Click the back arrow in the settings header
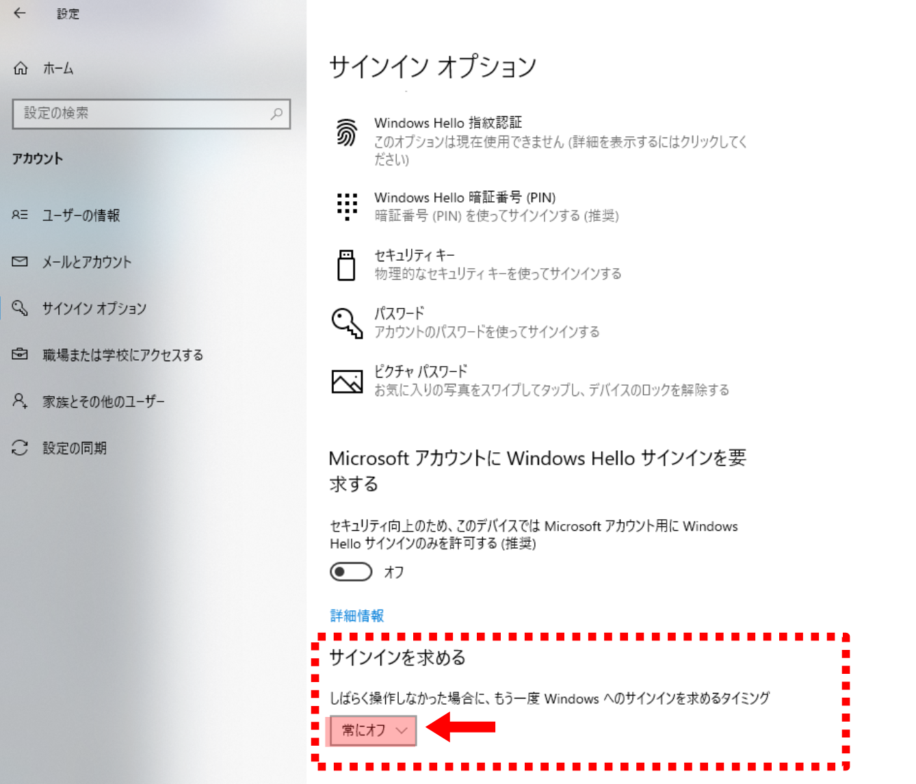916x784 pixels. pos(20,13)
